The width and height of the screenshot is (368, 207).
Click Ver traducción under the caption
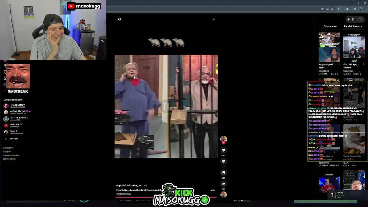coord(123,194)
